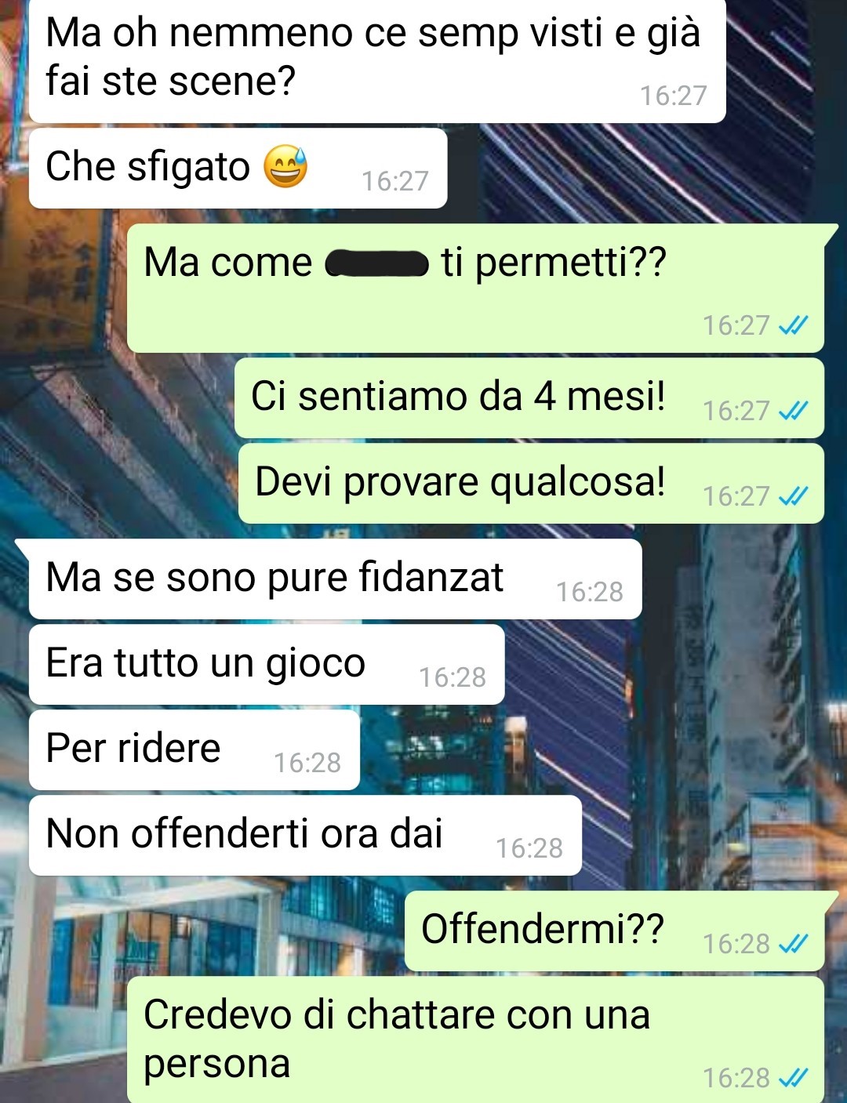This screenshot has height=1103, width=847.
Task: Tap the 16:28 timestamp on 'Per ridere'
Action: [x=307, y=763]
